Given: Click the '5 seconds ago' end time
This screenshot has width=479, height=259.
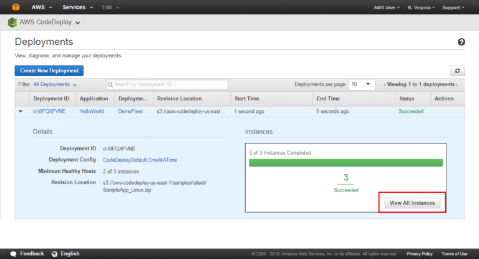Looking at the screenshot, I should (x=332, y=111).
